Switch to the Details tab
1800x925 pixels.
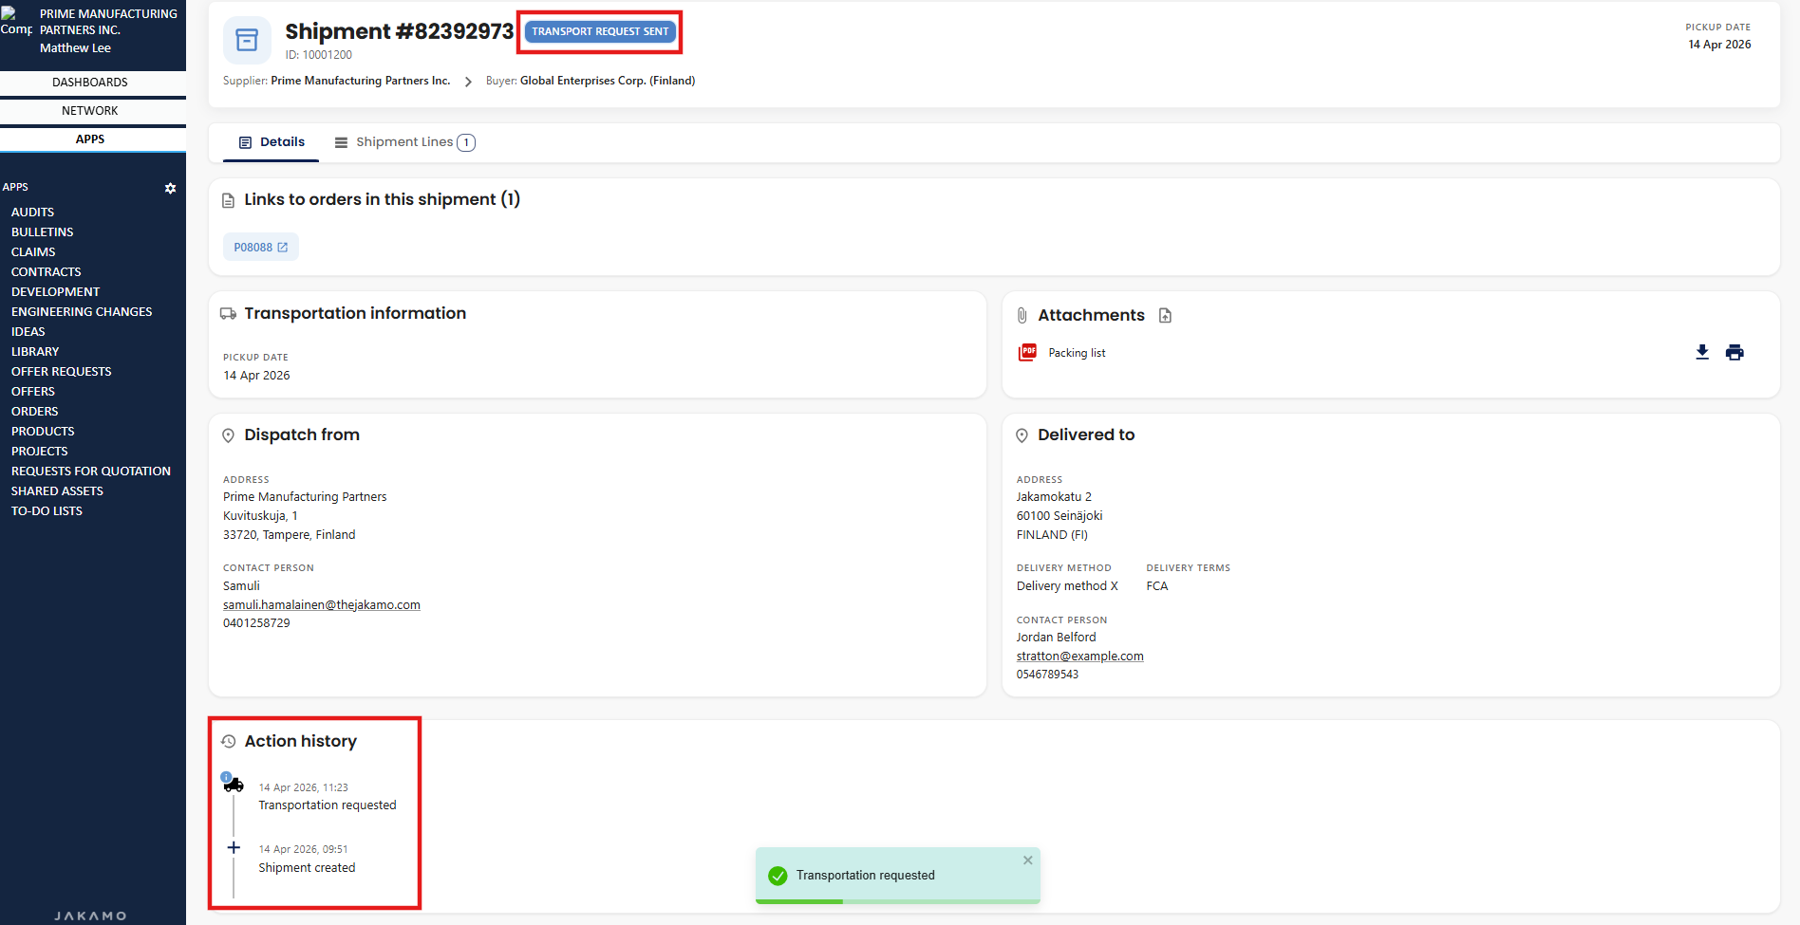point(272,142)
